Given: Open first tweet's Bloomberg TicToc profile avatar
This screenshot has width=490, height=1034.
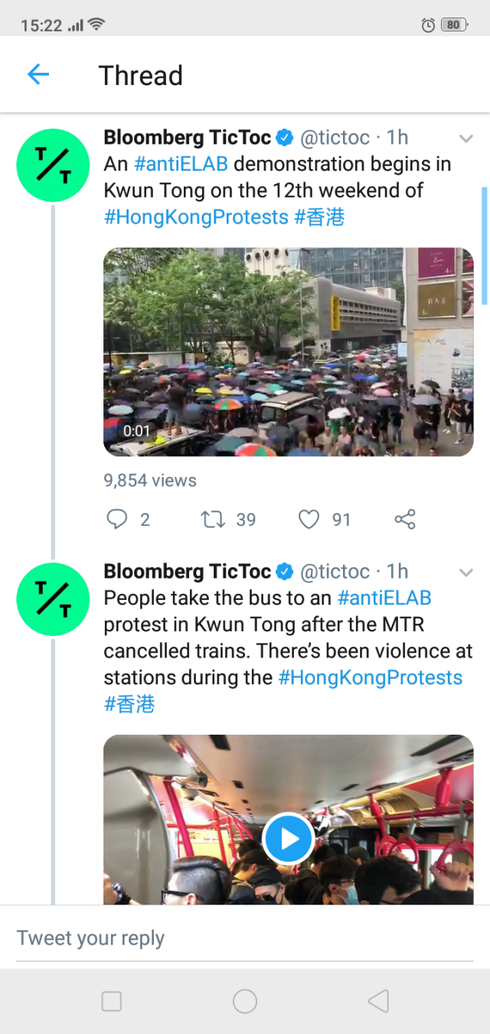Looking at the screenshot, I should [x=54, y=166].
